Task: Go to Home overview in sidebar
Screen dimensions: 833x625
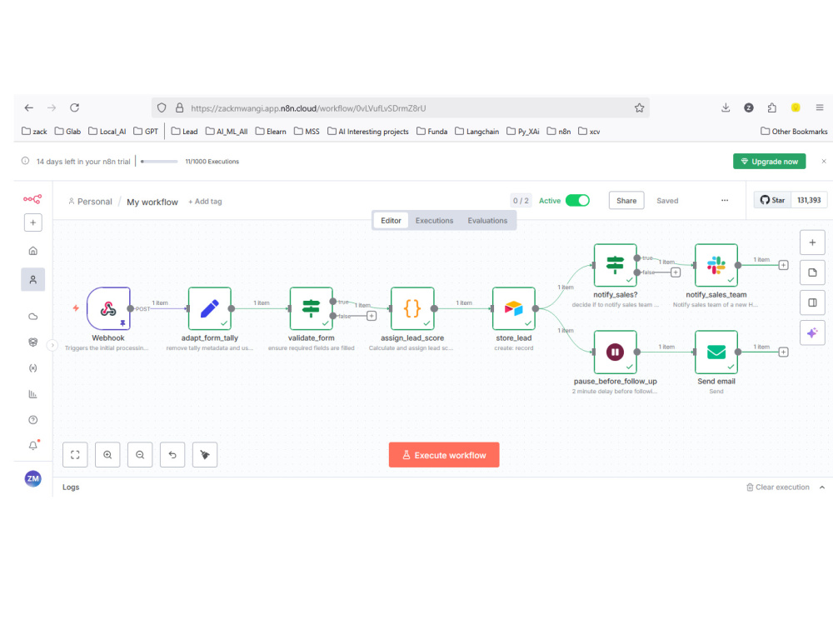Action: [x=33, y=251]
